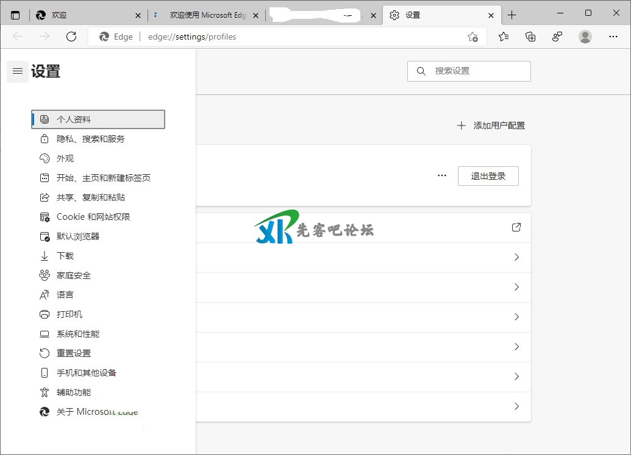631x455 pixels.
Task: Expand the first chevron row in profile list
Action: click(x=516, y=257)
